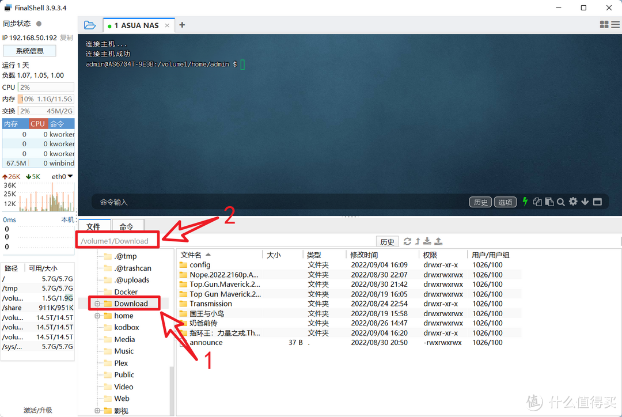Click the upload icon in the file panel toolbar
Image resolution: width=622 pixels, height=417 pixels.
437,241
